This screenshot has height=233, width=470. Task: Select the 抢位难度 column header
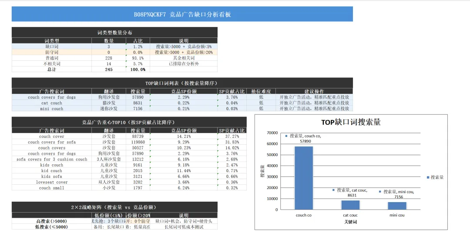pyautogui.click(x=261, y=91)
